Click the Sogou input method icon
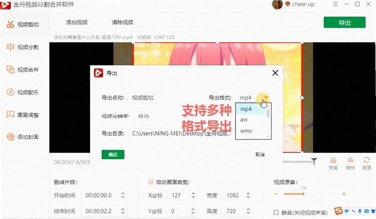Viewport: 376px width, 219px height. [x=338, y=211]
